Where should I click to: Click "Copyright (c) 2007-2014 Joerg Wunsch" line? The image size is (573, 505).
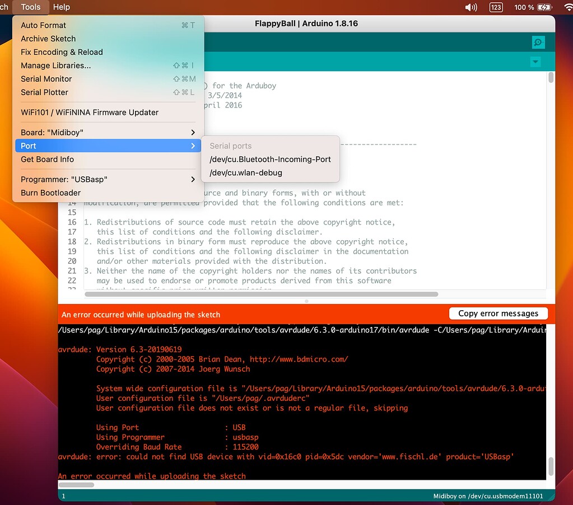[x=173, y=369]
